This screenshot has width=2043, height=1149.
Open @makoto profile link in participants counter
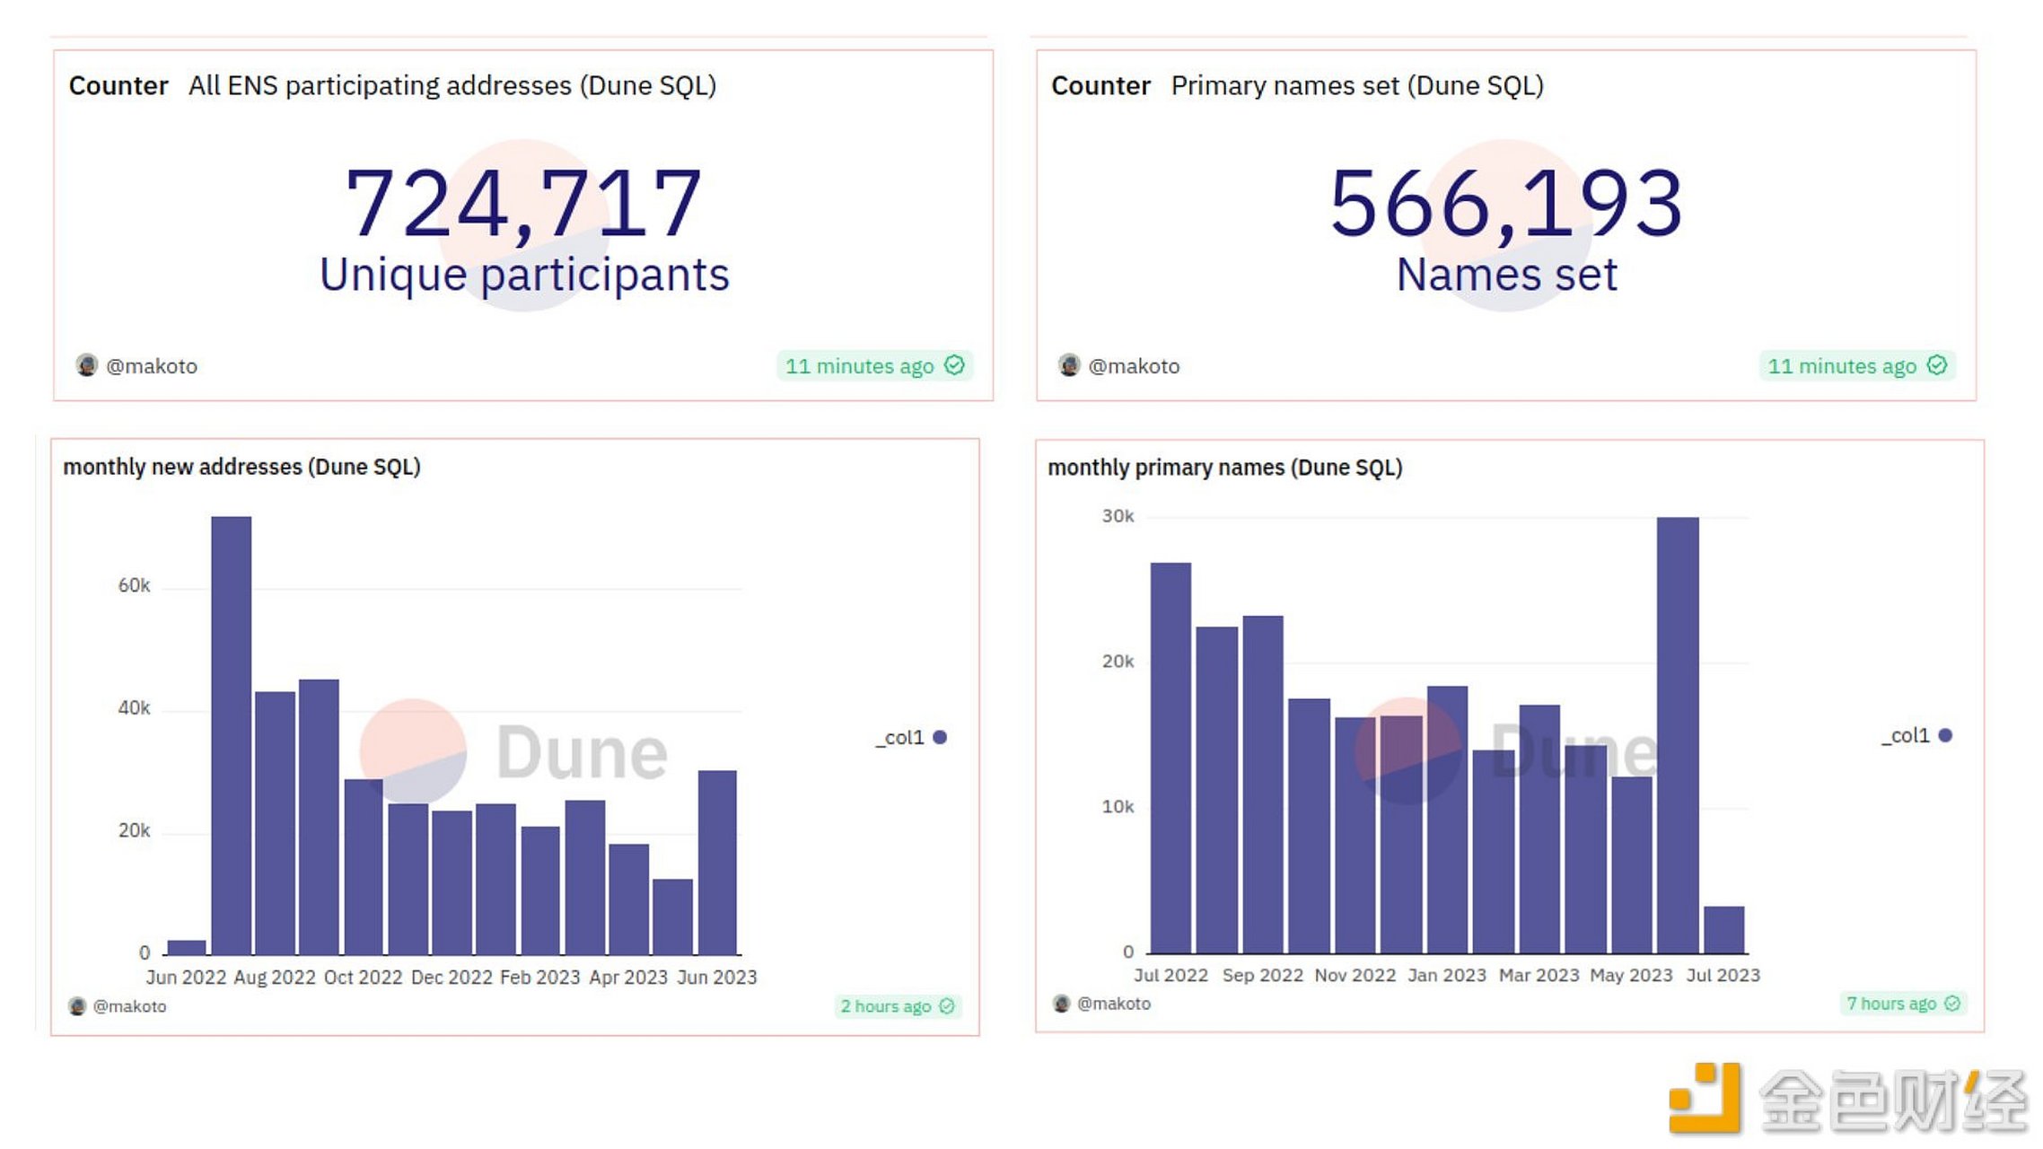152,366
